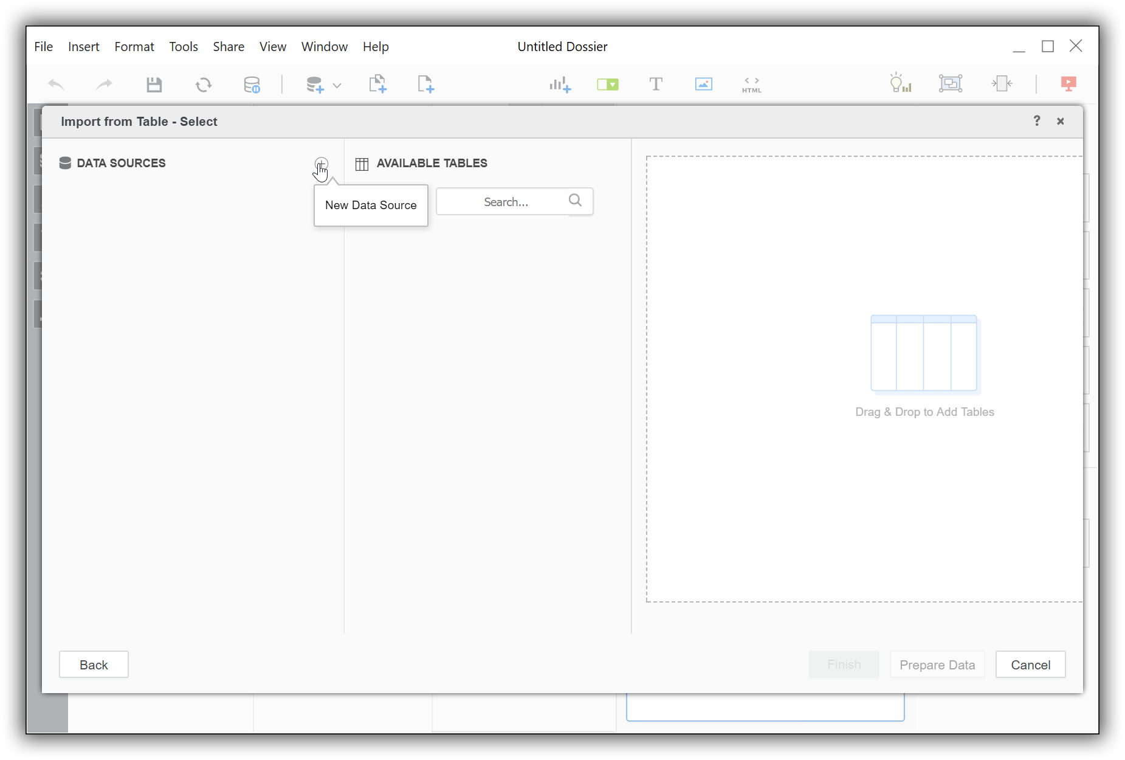Open the Insert menu
Viewport: 1125px width, 760px height.
click(x=83, y=46)
